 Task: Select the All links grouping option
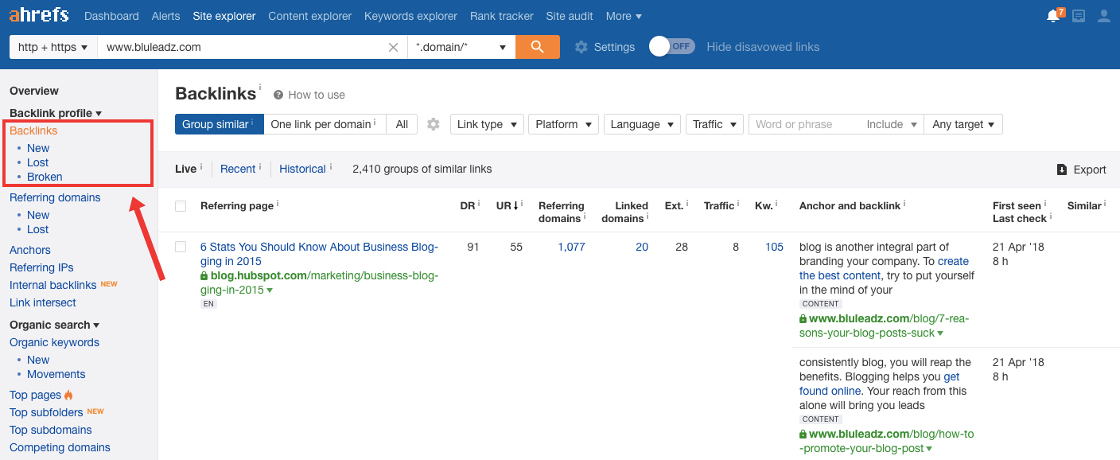[402, 124]
